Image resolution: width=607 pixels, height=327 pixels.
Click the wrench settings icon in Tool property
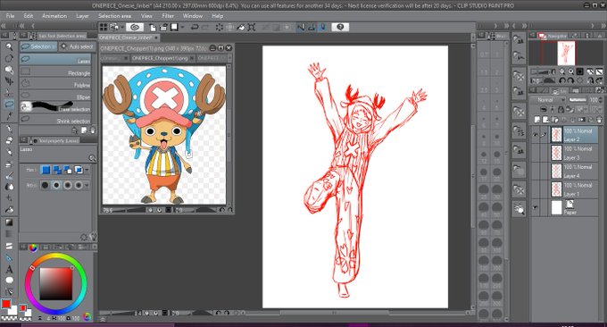coord(94,237)
